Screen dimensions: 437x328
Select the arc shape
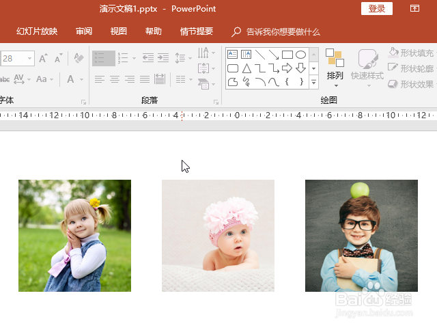coord(260,82)
